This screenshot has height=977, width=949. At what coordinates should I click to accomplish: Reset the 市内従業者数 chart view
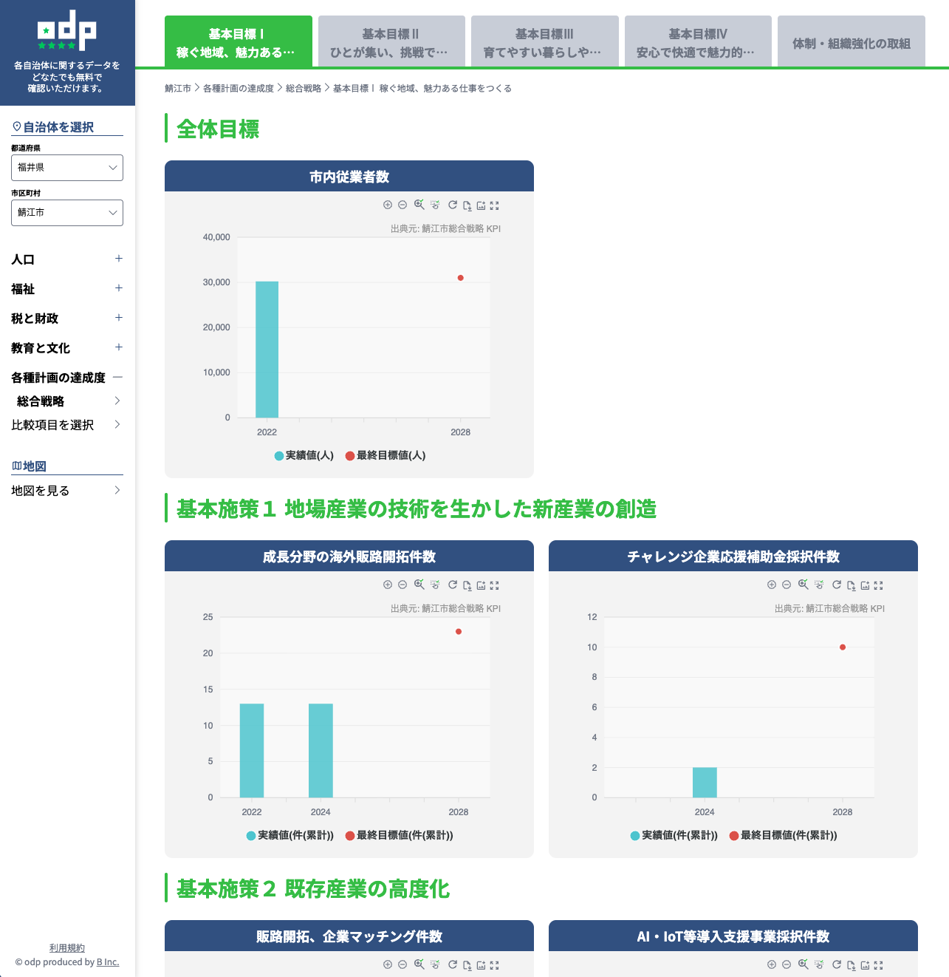click(453, 205)
